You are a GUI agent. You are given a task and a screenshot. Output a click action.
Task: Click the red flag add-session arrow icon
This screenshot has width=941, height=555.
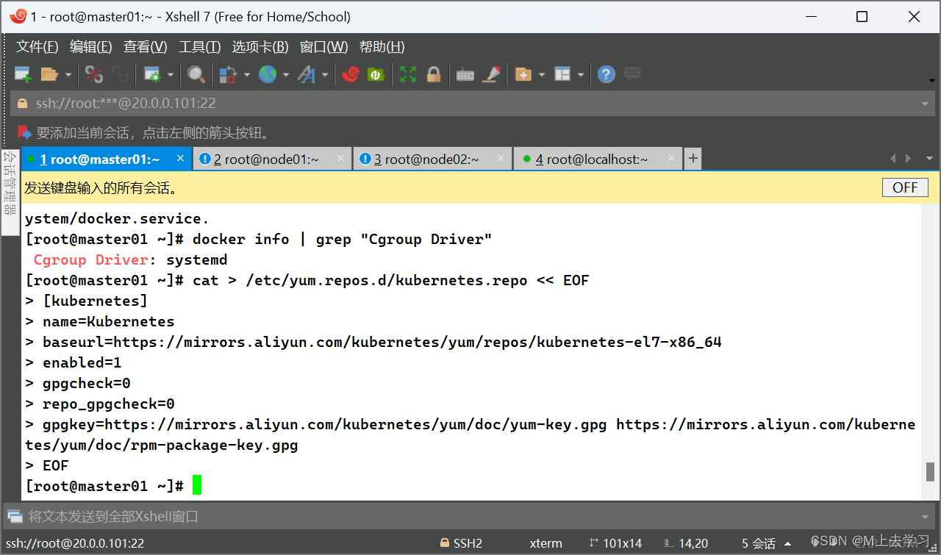tap(25, 133)
